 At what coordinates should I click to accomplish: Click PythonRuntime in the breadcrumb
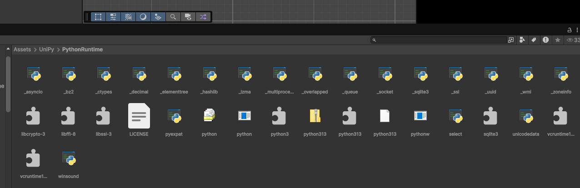82,49
